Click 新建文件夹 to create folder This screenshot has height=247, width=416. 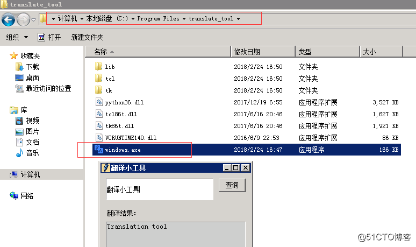87,37
